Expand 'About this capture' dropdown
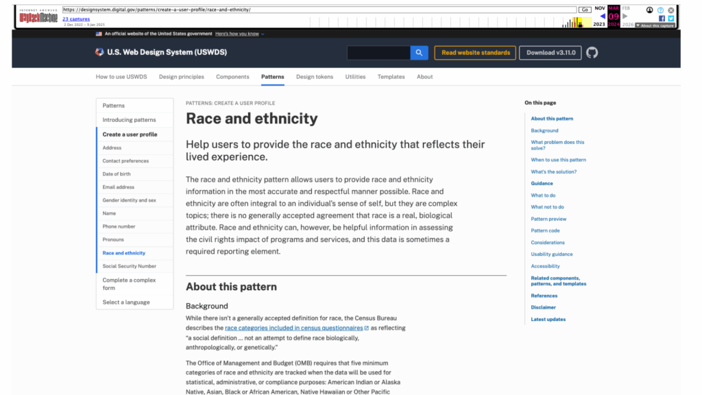Image resolution: width=702 pixels, height=395 pixels. (x=655, y=25)
